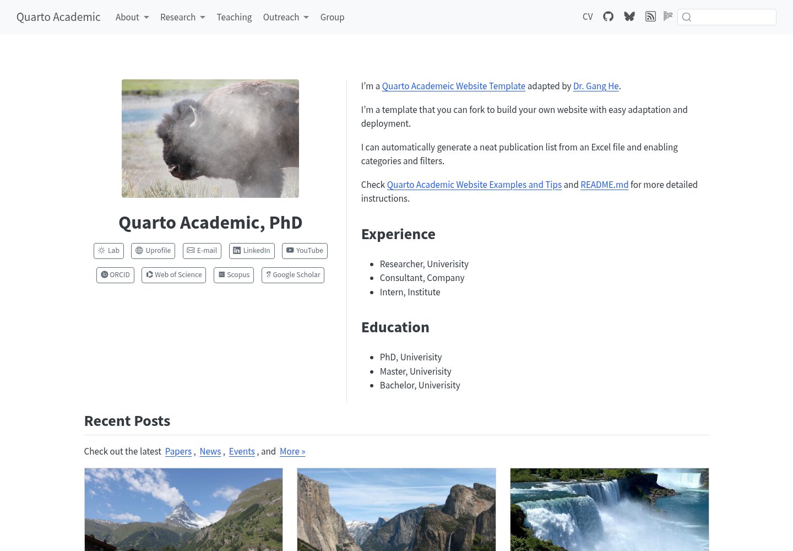Open the CV link in navbar
Image resolution: width=793 pixels, height=551 pixels.
pyautogui.click(x=588, y=17)
